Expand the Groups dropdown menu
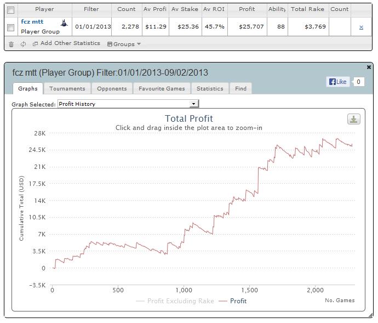Image resolution: width=378 pixels, height=323 pixels. pos(124,44)
